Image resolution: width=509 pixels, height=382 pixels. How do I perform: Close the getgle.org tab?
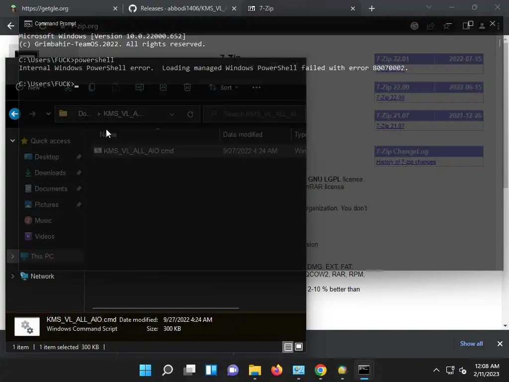pyautogui.click(x=115, y=8)
